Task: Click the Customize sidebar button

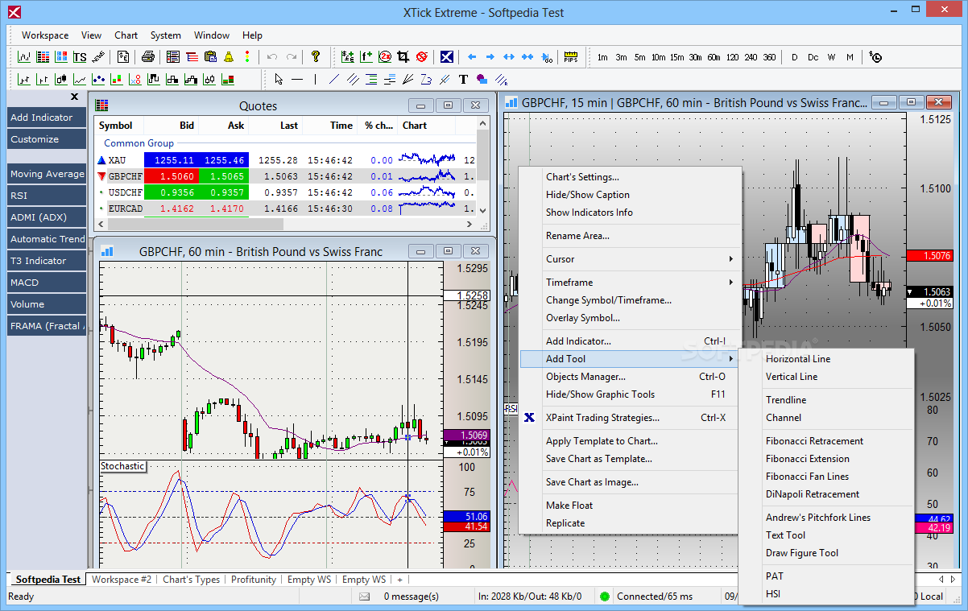Action: 47,139
